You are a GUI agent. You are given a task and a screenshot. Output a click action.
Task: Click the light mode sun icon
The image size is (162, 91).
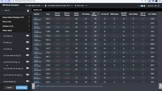point(138,6)
